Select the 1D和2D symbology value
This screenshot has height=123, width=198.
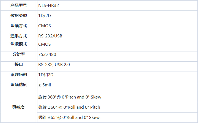(46, 75)
